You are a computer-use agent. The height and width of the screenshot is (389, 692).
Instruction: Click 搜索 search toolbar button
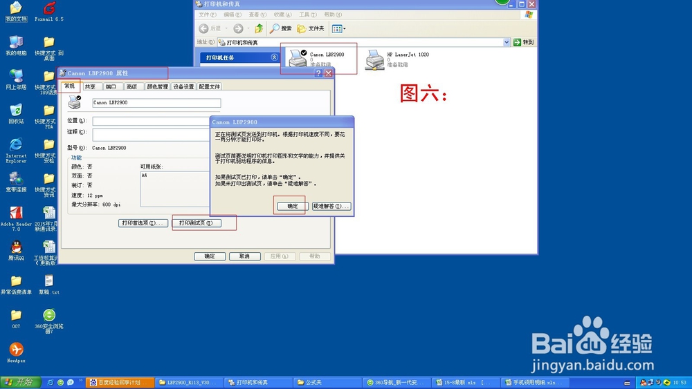click(x=281, y=28)
